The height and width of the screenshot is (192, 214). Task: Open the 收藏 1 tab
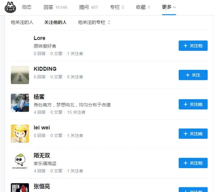point(143,7)
